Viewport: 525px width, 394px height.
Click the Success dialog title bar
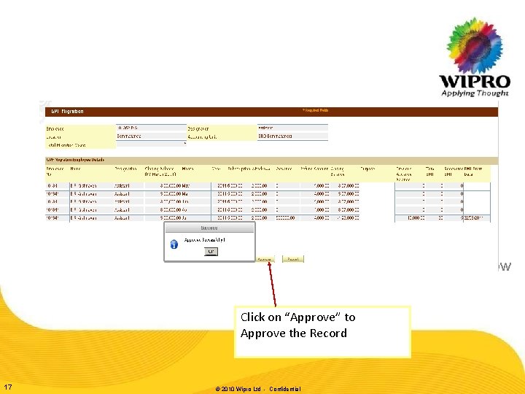click(209, 228)
